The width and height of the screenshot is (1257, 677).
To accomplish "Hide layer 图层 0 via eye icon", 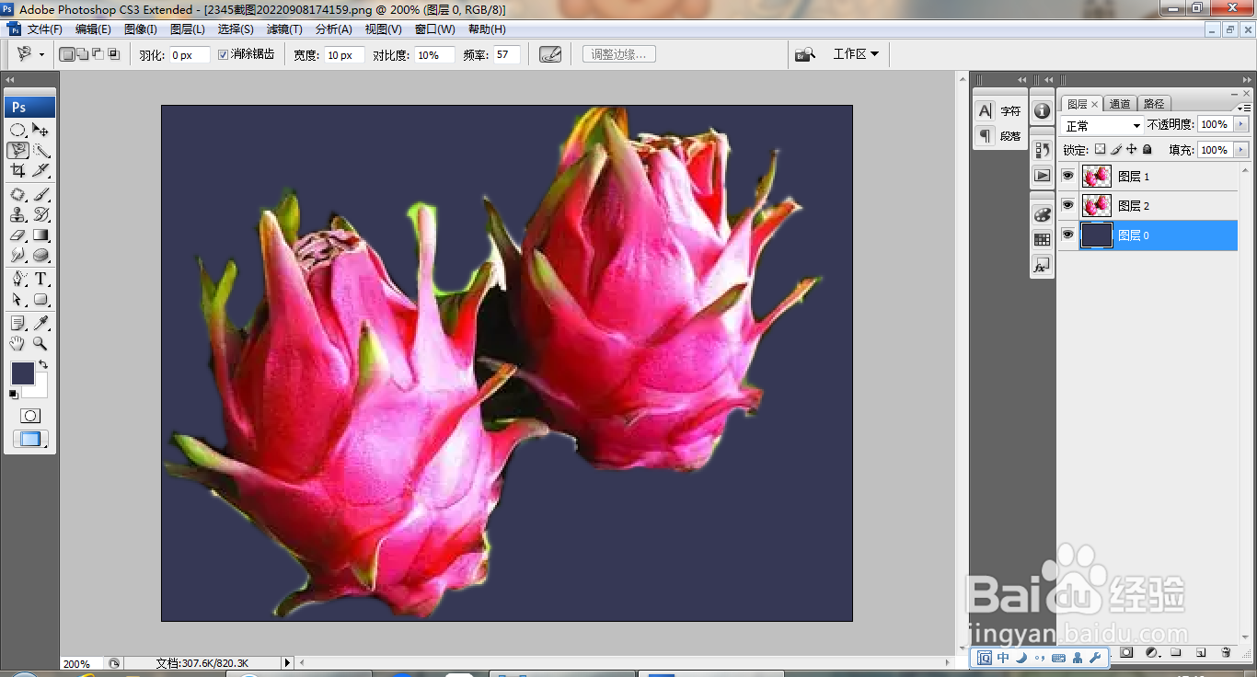I will click(1067, 235).
